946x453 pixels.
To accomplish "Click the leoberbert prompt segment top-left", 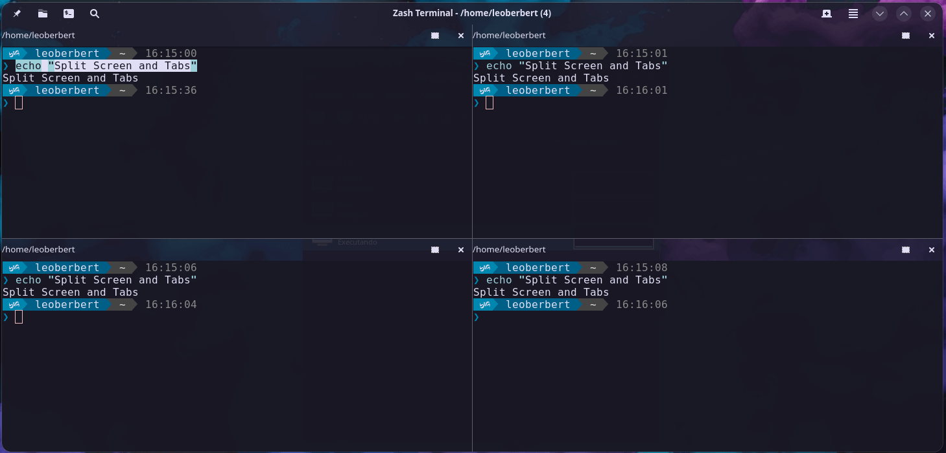I will 67,53.
